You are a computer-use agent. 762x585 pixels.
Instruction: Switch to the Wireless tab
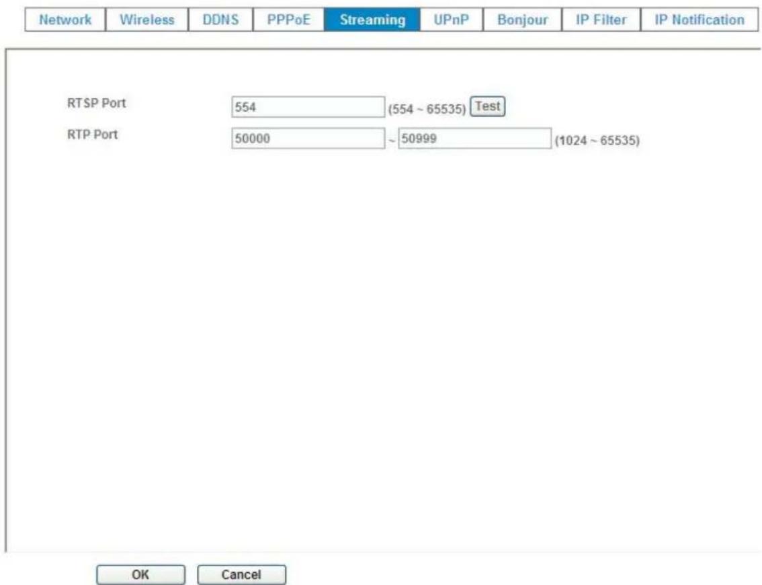146,20
